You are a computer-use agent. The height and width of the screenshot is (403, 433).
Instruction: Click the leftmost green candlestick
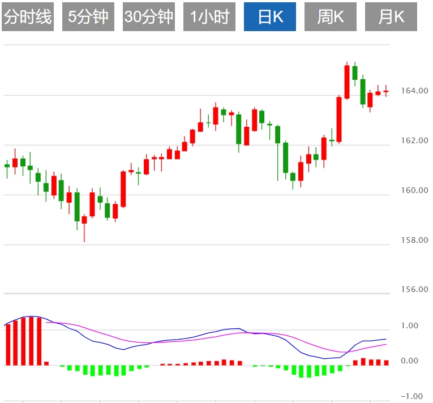pos(7,165)
